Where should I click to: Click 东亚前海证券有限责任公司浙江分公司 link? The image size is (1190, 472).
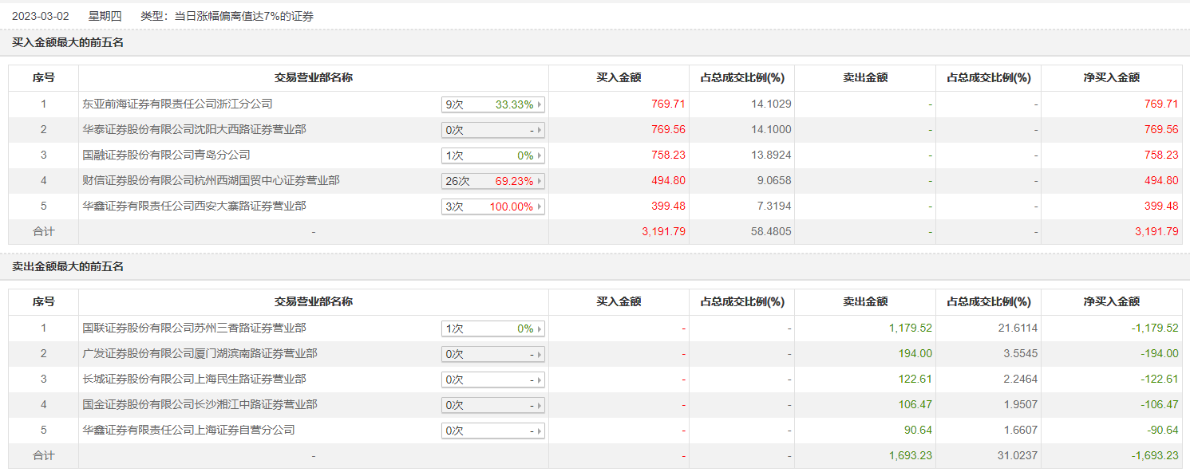(x=178, y=104)
